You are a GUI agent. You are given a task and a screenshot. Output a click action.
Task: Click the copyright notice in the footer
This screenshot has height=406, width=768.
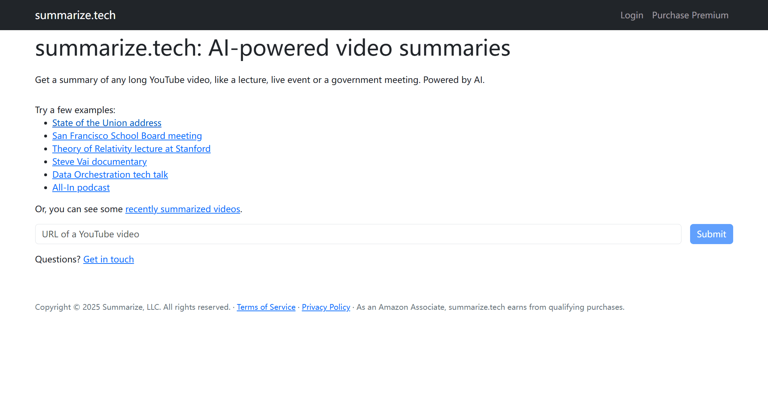(x=132, y=307)
